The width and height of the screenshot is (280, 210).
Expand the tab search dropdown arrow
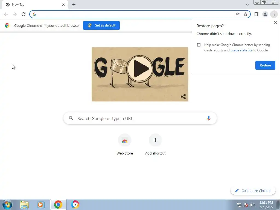click(x=247, y=5)
